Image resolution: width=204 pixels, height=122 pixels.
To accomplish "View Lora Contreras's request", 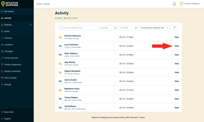I will coord(177,46).
